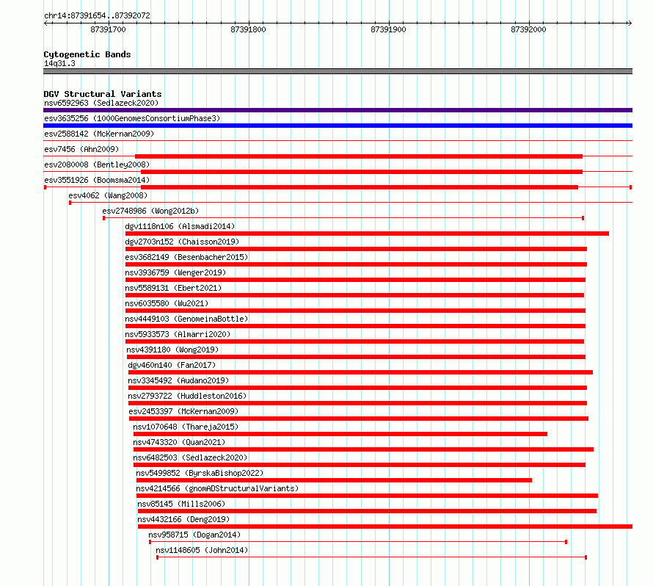653x586 pixels.
Task: Open the nsv4743320 (Quan2021) label
Action: [179, 442]
